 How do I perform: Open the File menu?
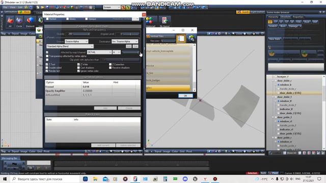[x=5, y=7]
